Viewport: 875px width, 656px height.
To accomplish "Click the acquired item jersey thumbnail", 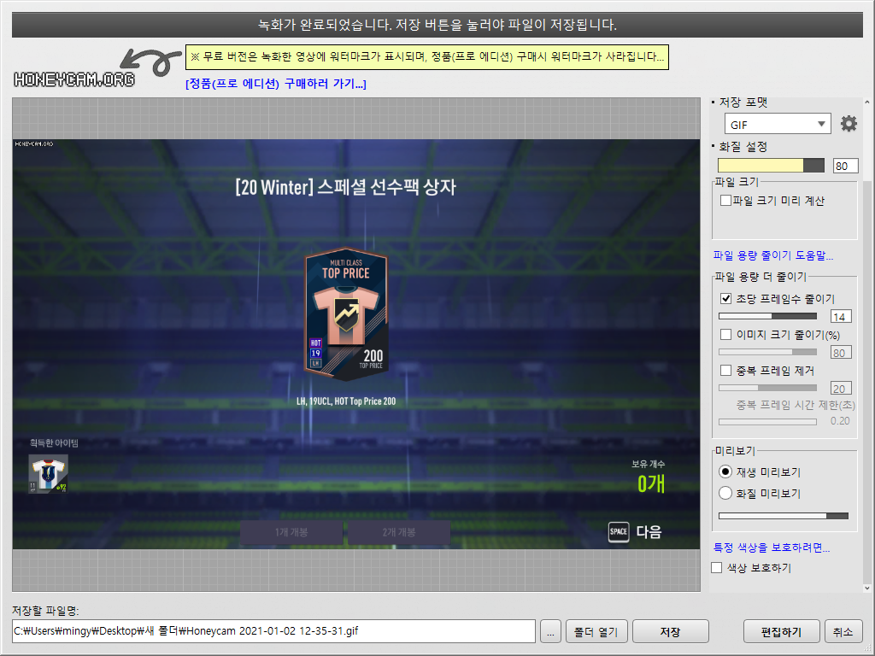I will [49, 473].
